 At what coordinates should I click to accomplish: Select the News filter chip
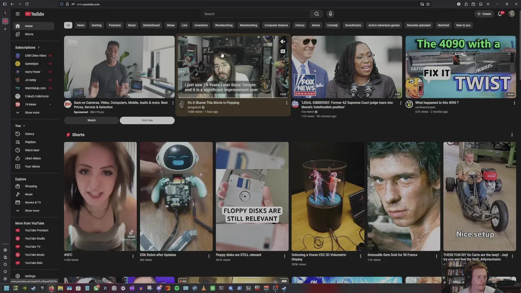(81, 25)
